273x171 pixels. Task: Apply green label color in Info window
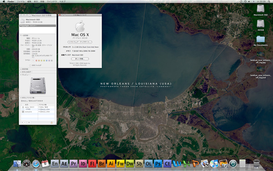click(x=44, y=61)
